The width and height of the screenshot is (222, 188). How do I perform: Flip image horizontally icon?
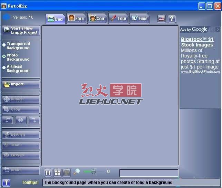click(21, 120)
